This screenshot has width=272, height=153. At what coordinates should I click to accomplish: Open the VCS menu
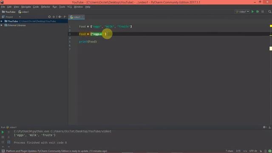coord(69,7)
